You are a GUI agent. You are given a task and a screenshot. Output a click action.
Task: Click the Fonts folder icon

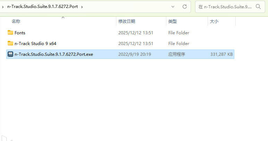pos(10,33)
